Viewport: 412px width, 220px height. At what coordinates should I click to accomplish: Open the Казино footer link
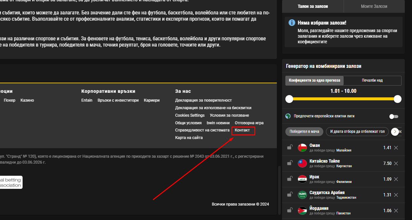(x=27, y=100)
